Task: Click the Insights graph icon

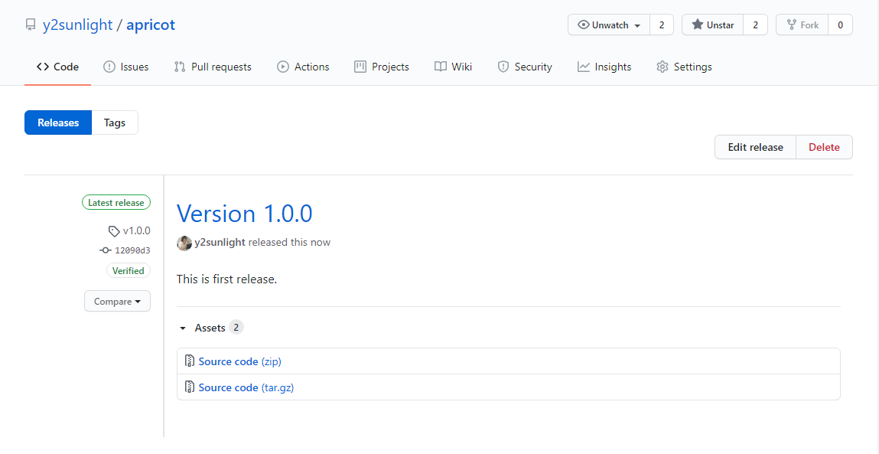Action: pos(584,67)
